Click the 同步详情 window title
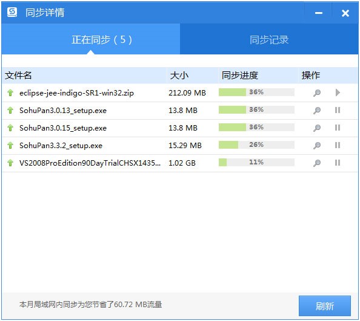 pos(45,12)
